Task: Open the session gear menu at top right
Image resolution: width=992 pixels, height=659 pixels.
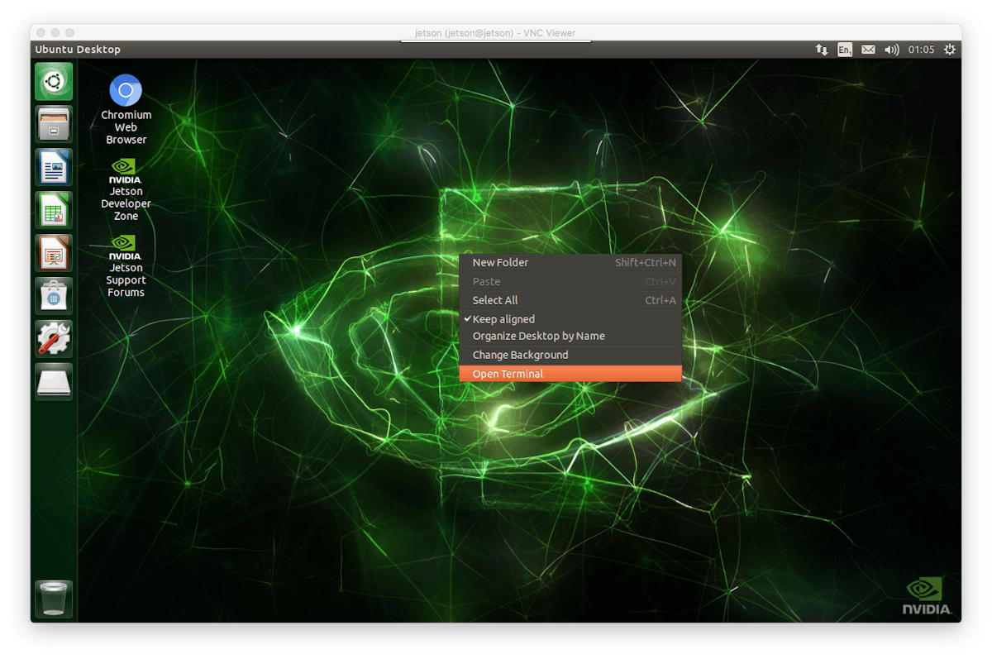Action: [x=949, y=49]
